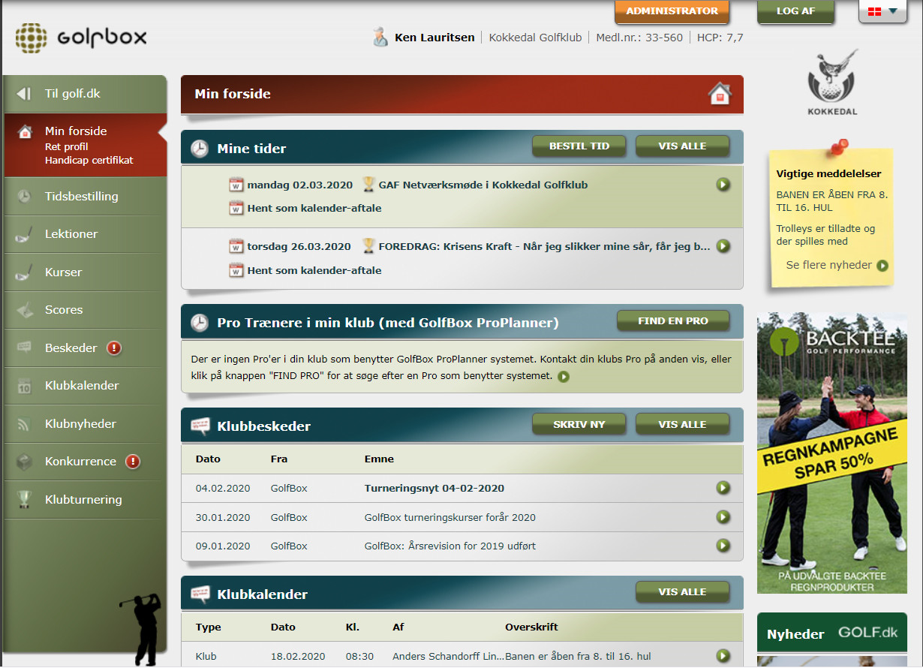Click the user avatar icon beside Ken Lauritsen
The height and width of the screenshot is (668, 923).
click(380, 37)
